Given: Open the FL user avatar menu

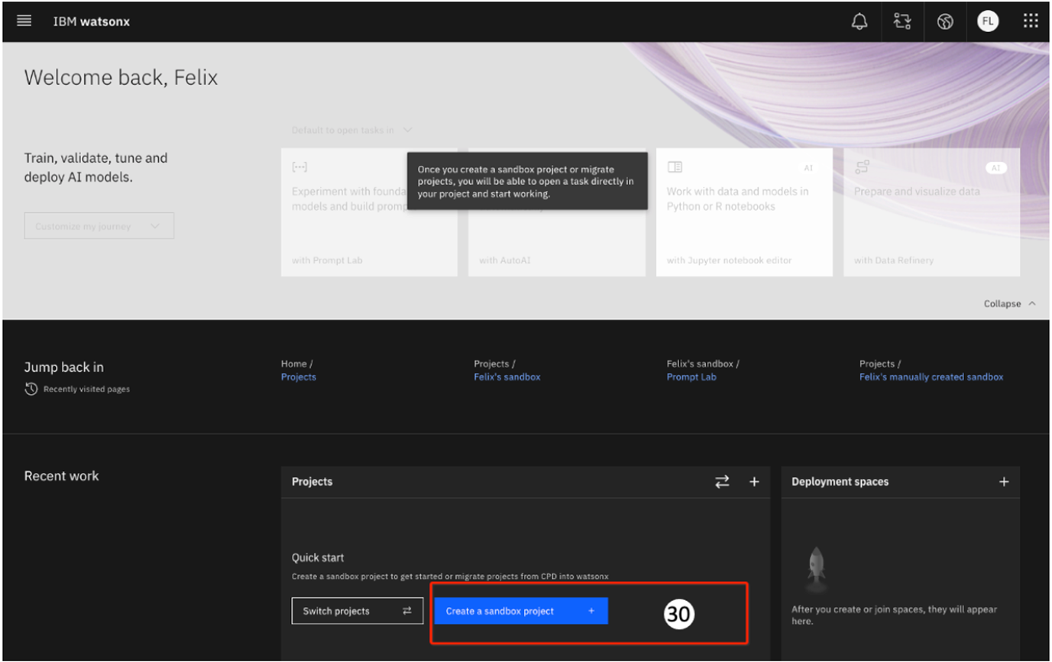Looking at the screenshot, I should click(x=988, y=21).
